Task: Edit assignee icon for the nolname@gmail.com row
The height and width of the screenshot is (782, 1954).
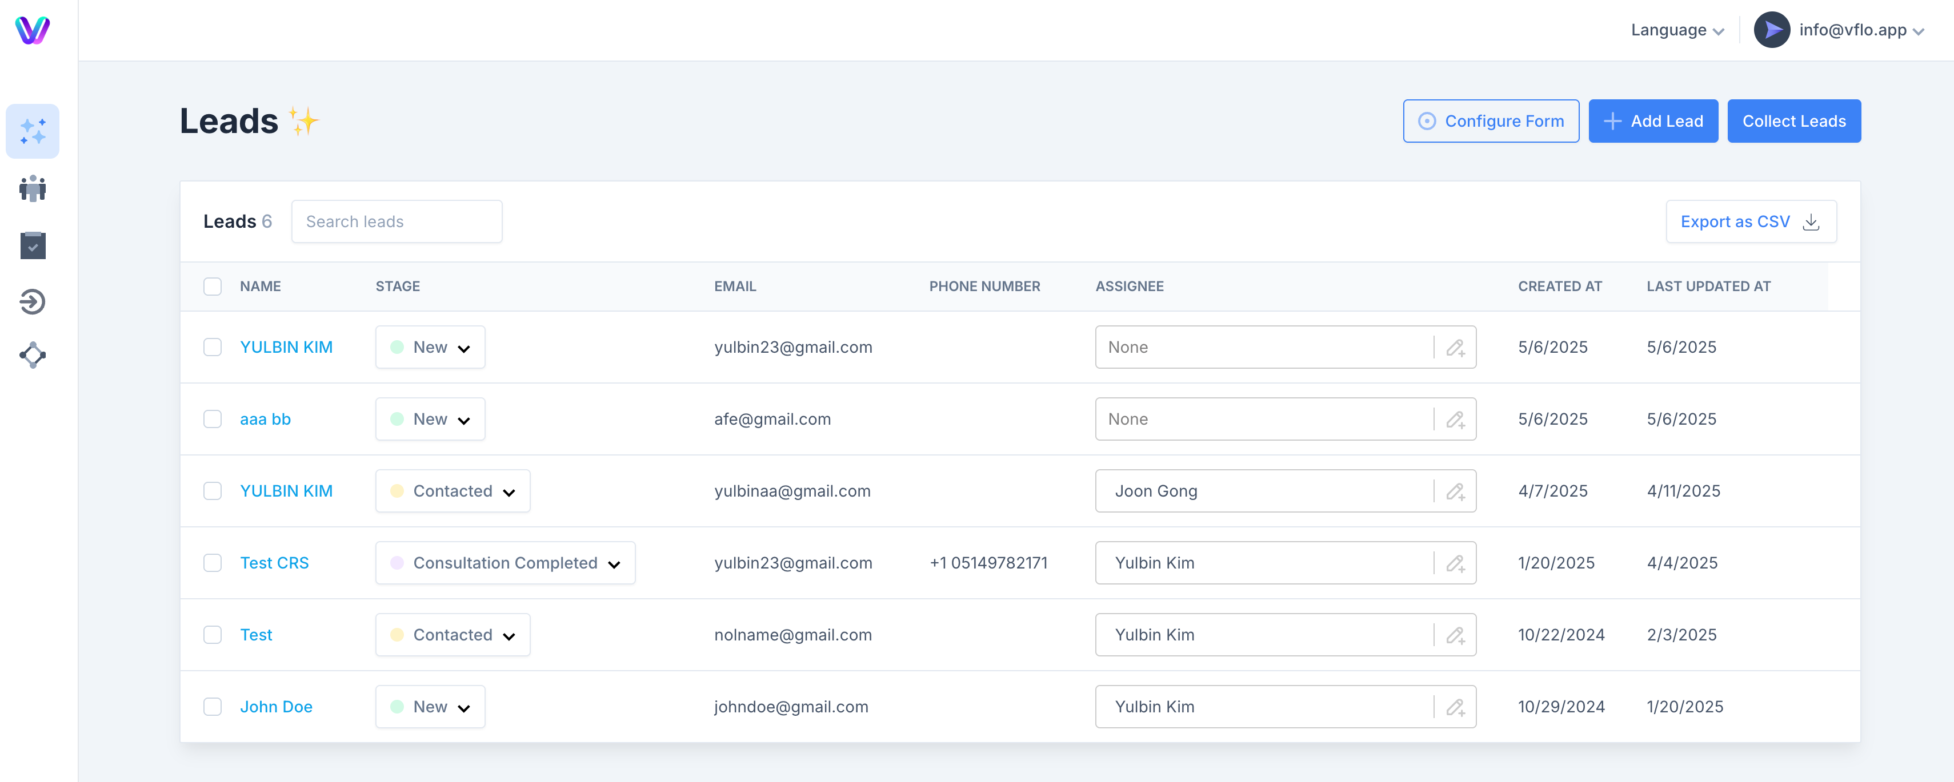Action: coord(1456,635)
